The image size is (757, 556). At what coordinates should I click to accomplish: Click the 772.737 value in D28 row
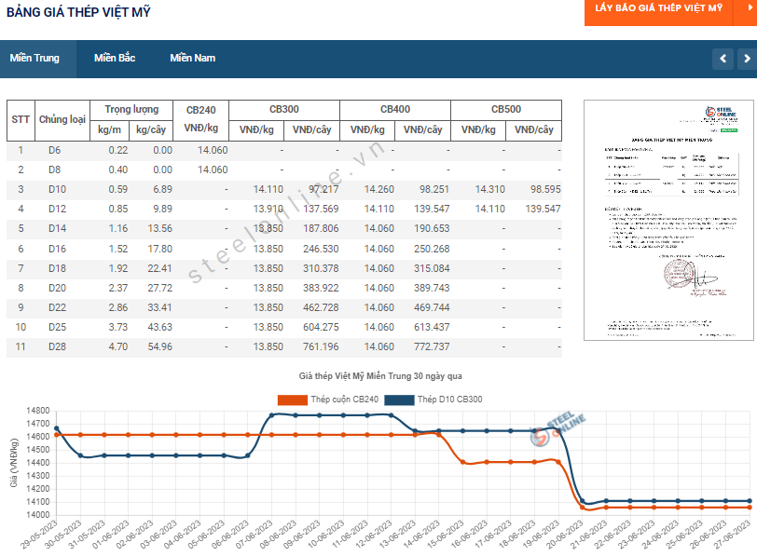[432, 346]
